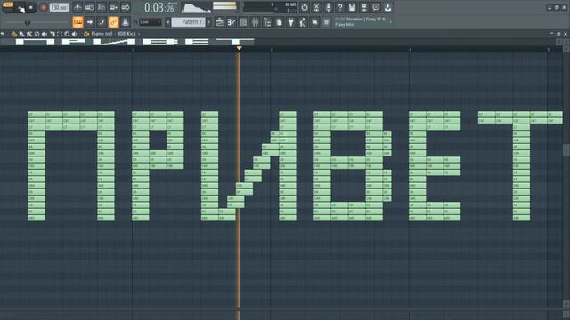
Task: Click the output peak meter
Action: pyautogui.click(x=224, y=6)
